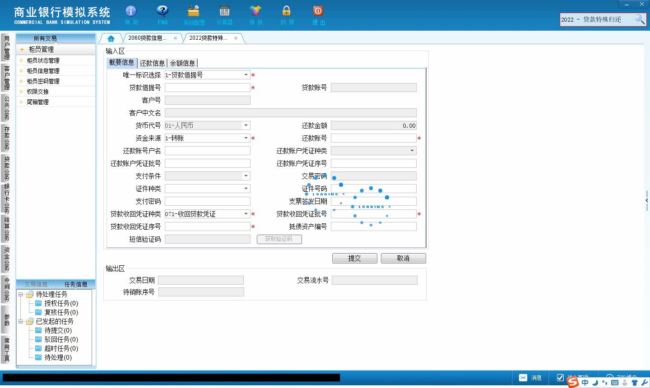The height and width of the screenshot is (388, 650).
Task: Open the 银行卡业务 side tab
Action: click(x=7, y=199)
